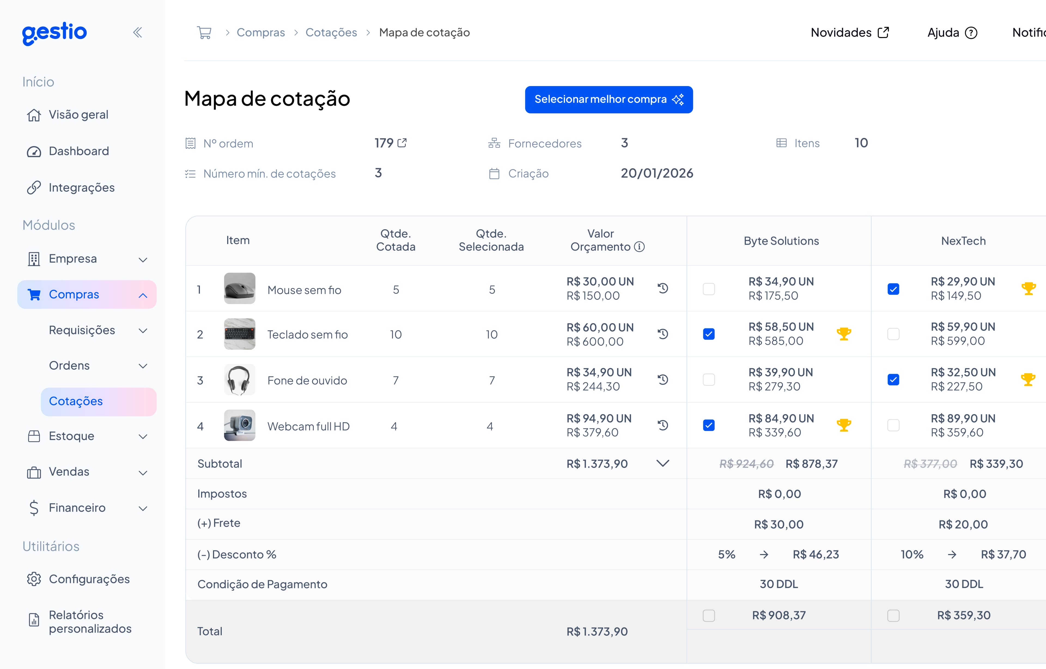Click the Selecionar melhor compra button
This screenshot has width=1046, height=669.
(609, 99)
